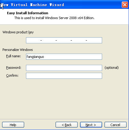Image resolution: width=129 pixels, height=130 pixels.
Task: Focus the Password input field
Action: 64,68
